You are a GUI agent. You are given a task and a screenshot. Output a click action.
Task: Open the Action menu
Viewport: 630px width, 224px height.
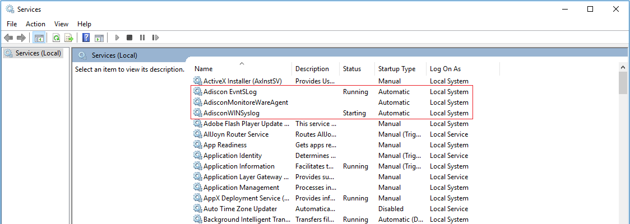35,24
